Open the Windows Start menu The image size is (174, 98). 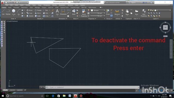pyautogui.click(x=3, y=96)
